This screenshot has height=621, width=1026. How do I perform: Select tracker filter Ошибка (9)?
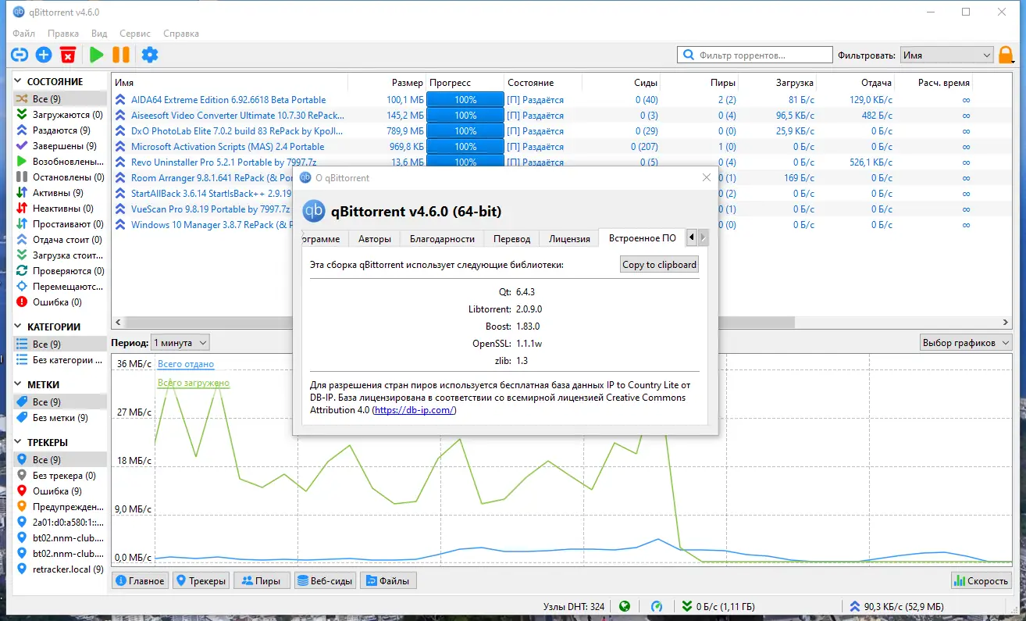pyautogui.click(x=60, y=491)
